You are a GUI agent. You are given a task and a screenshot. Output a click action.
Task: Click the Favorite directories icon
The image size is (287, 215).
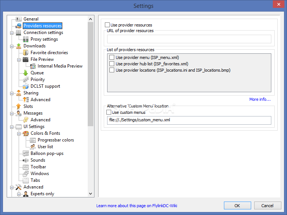tap(26, 53)
